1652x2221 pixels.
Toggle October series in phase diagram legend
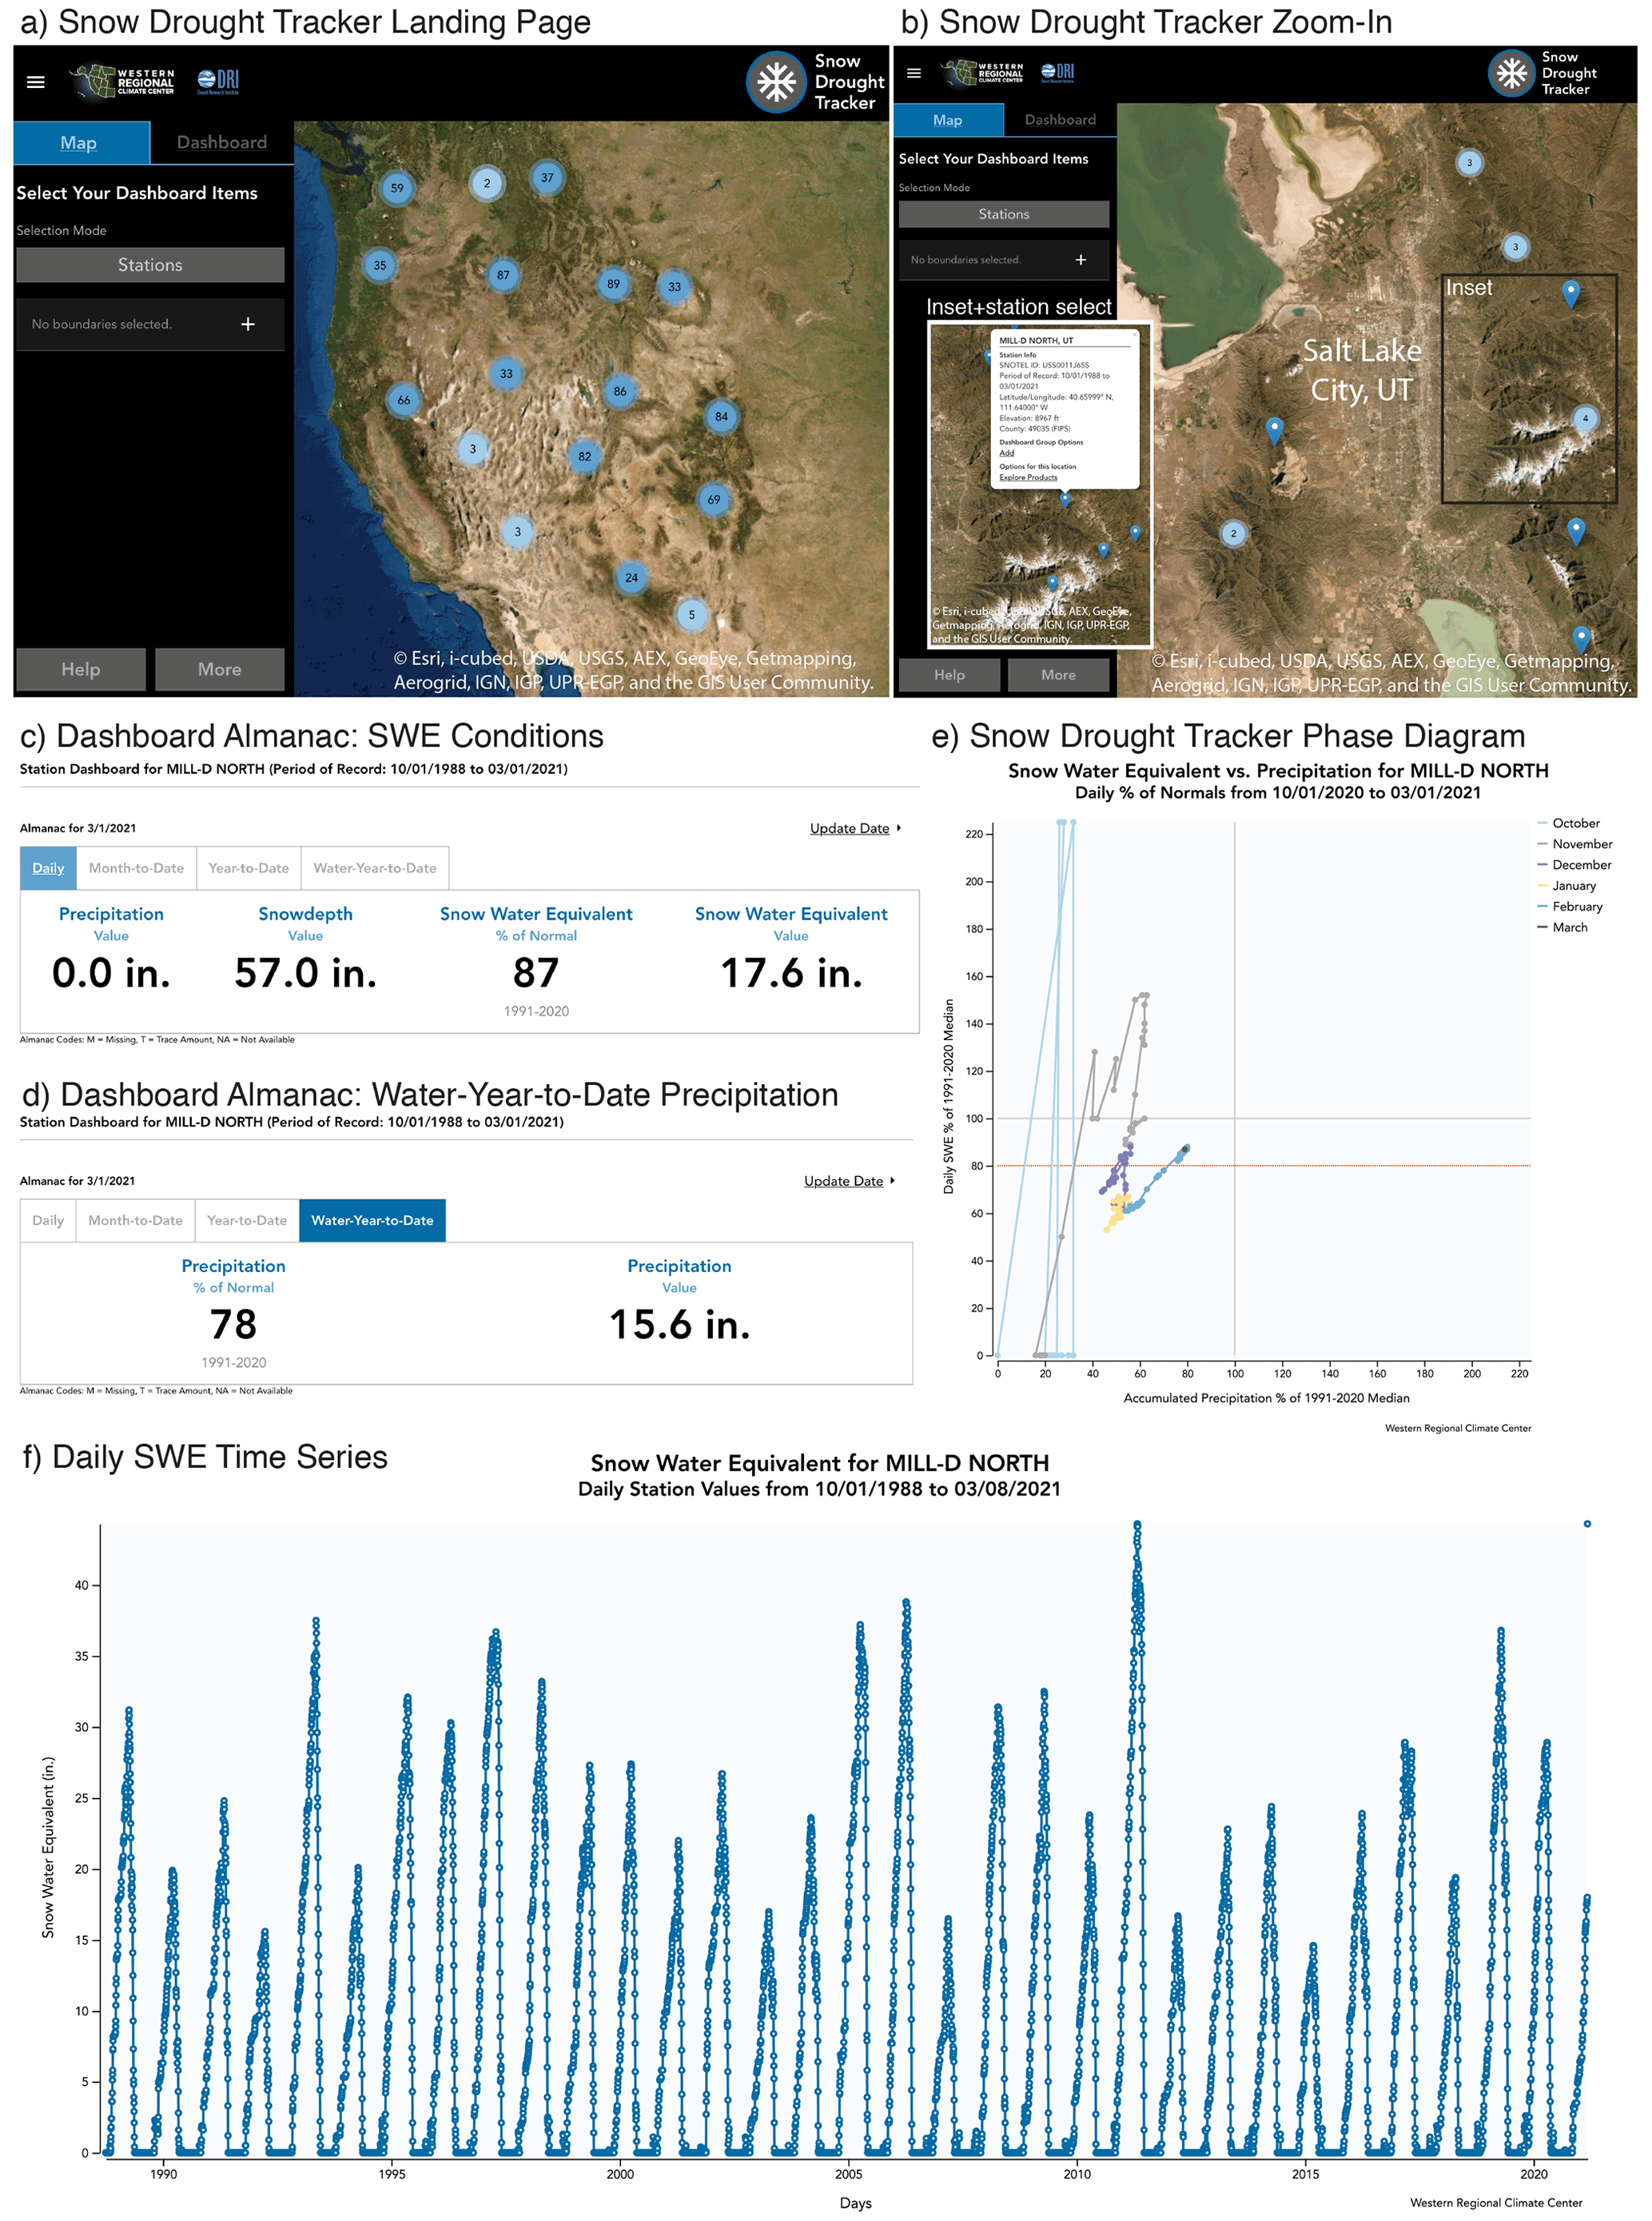pos(1575,823)
